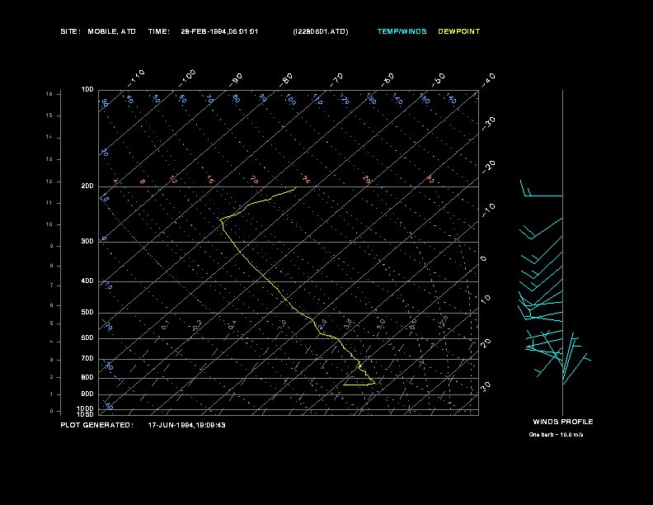This screenshot has width=653, height=505.
Task: Click the height axis label 3
Action: 52,360
